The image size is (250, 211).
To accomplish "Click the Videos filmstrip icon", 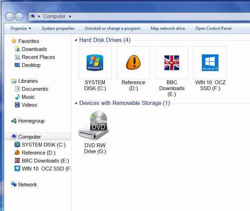I will 17,105.
